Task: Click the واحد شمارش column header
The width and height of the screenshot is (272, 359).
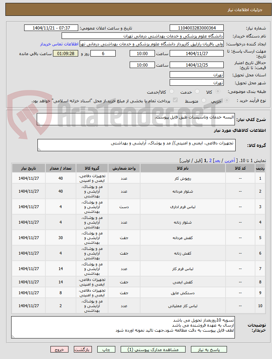Action: 124,168
